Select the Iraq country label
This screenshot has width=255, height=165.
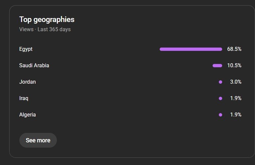(24, 98)
